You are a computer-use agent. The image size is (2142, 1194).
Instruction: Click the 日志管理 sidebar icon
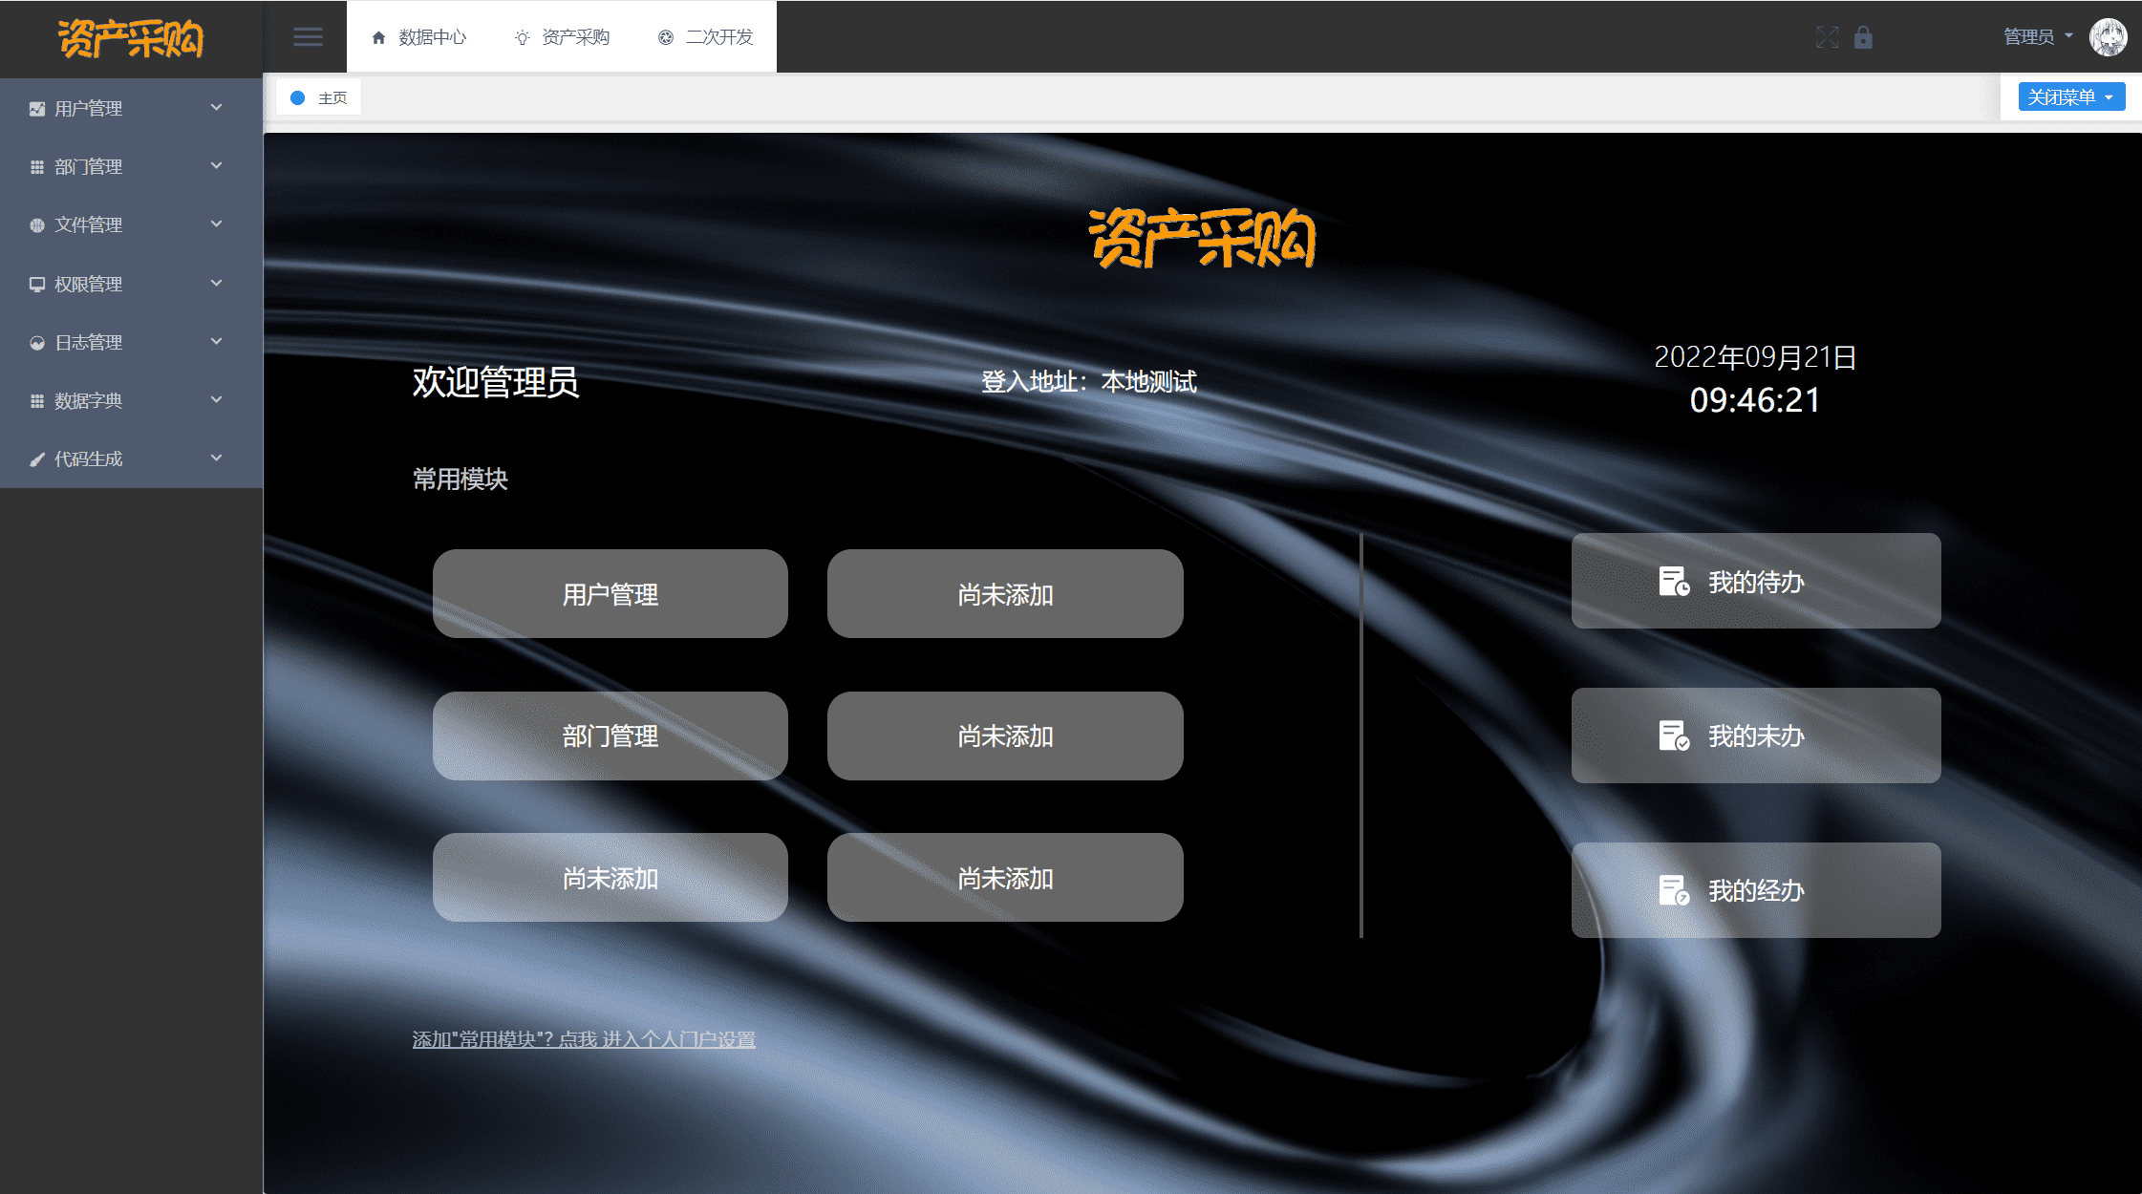point(37,342)
